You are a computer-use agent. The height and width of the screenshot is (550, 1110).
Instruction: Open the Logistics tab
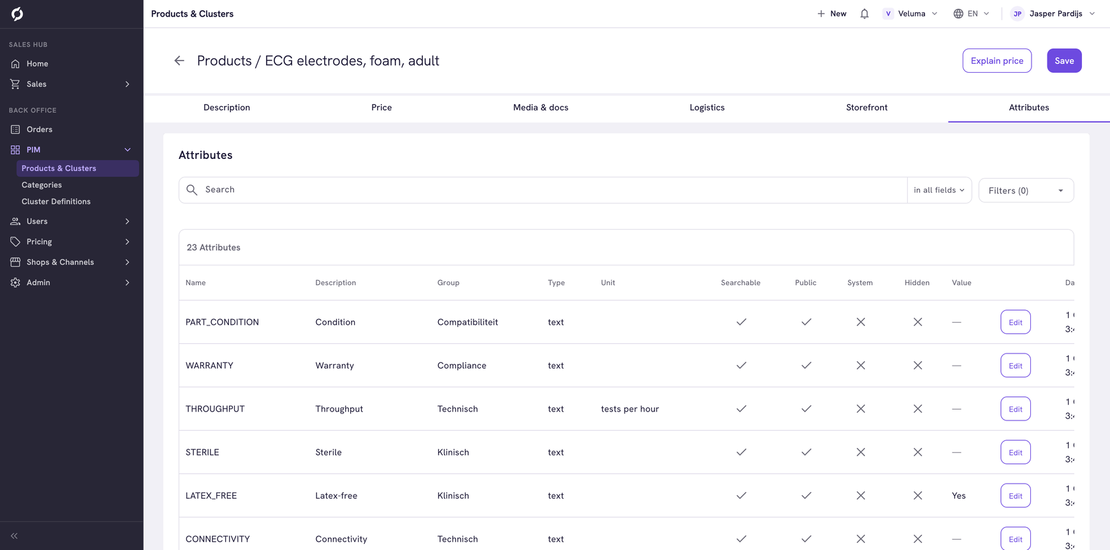[x=707, y=108]
